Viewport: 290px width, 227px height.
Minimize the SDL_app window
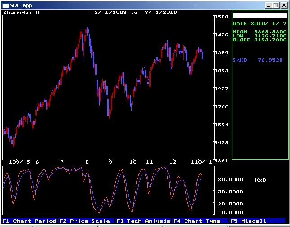(268, 5)
